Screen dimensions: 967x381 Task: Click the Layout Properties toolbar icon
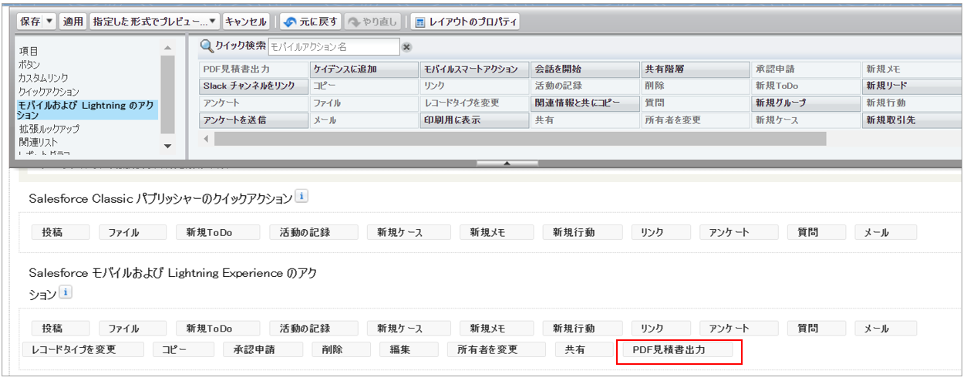(x=419, y=22)
